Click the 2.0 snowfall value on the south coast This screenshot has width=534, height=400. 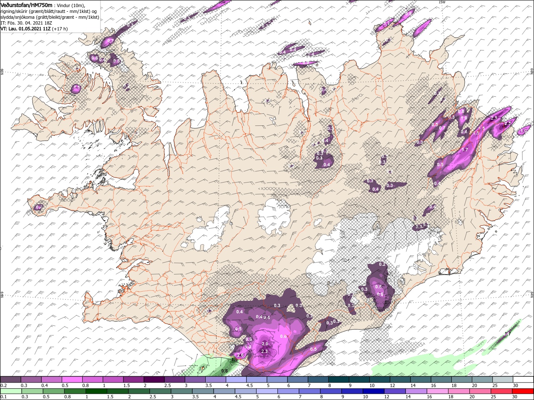pyautogui.click(x=265, y=344)
